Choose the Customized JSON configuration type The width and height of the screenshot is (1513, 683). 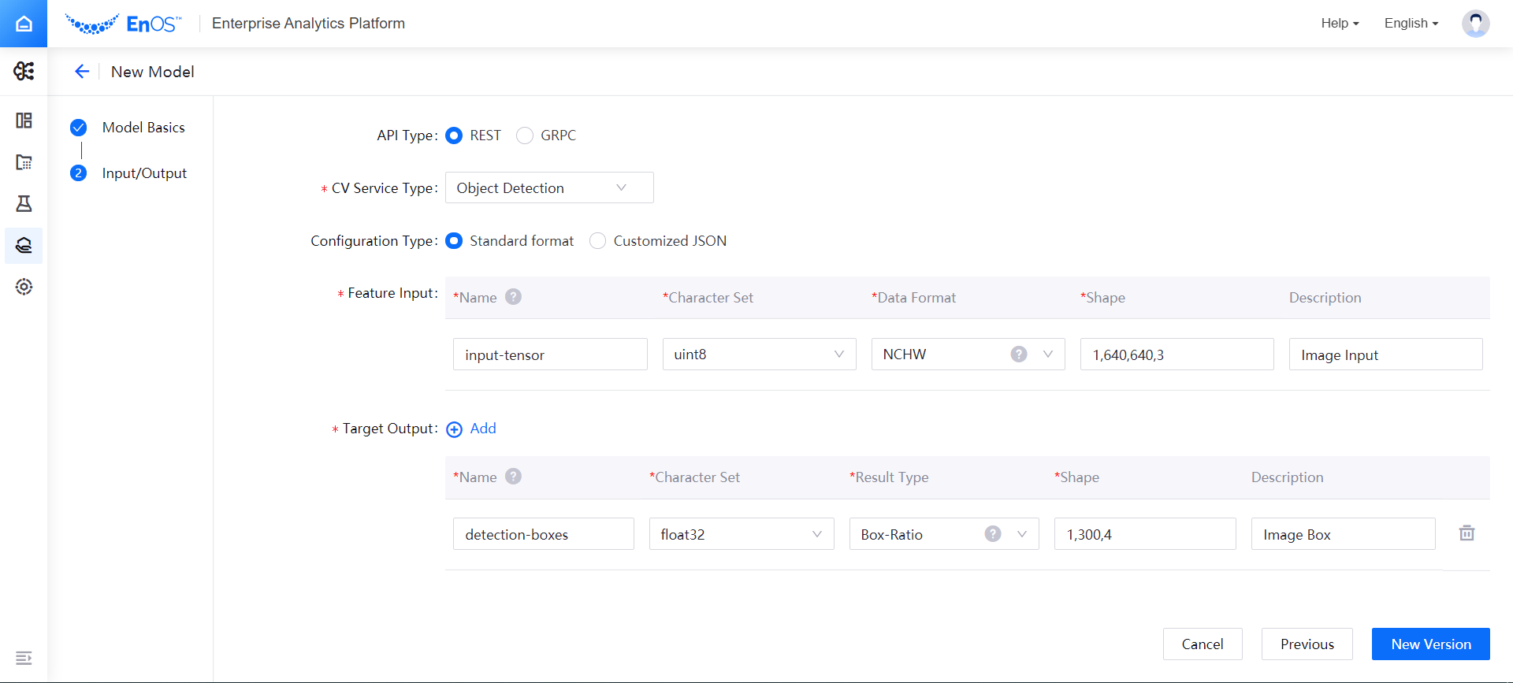598,241
